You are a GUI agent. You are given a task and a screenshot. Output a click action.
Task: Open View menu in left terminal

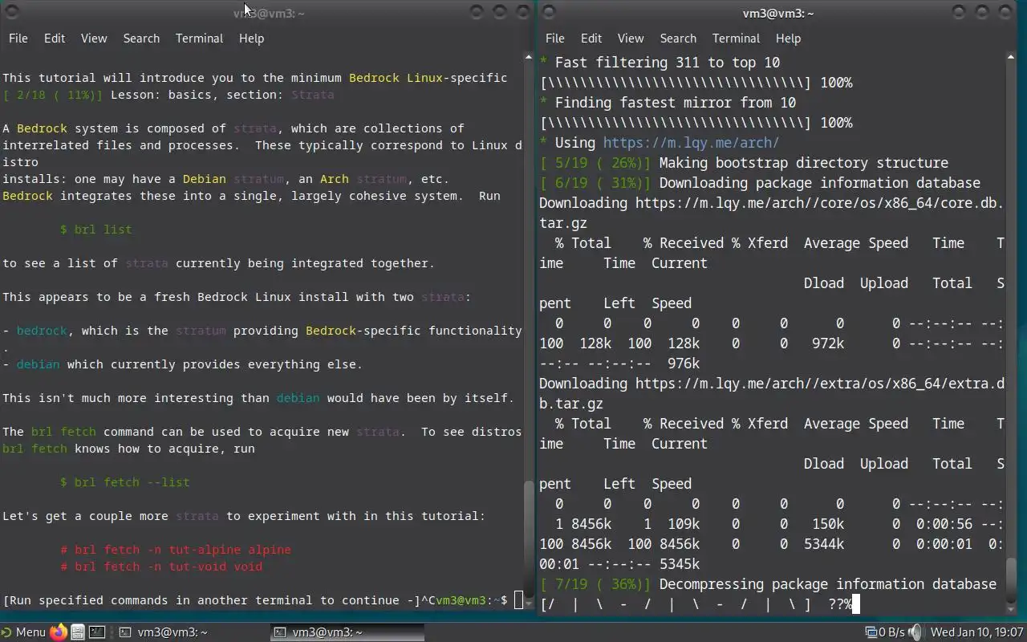pyautogui.click(x=94, y=38)
